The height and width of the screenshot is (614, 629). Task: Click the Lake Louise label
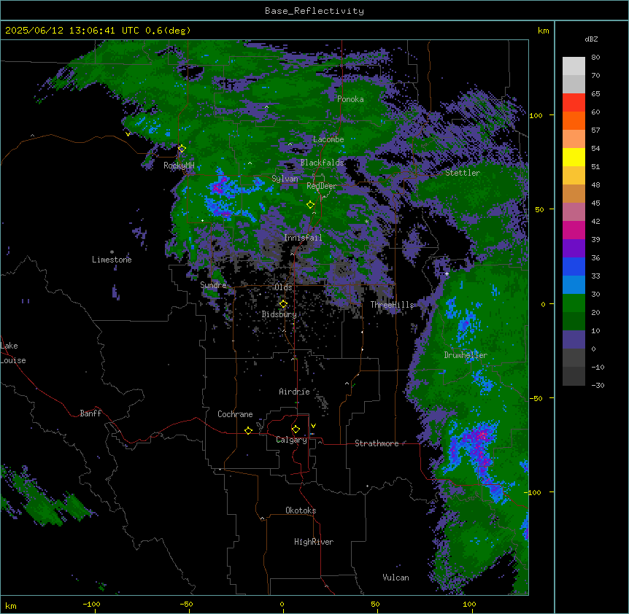point(13,353)
